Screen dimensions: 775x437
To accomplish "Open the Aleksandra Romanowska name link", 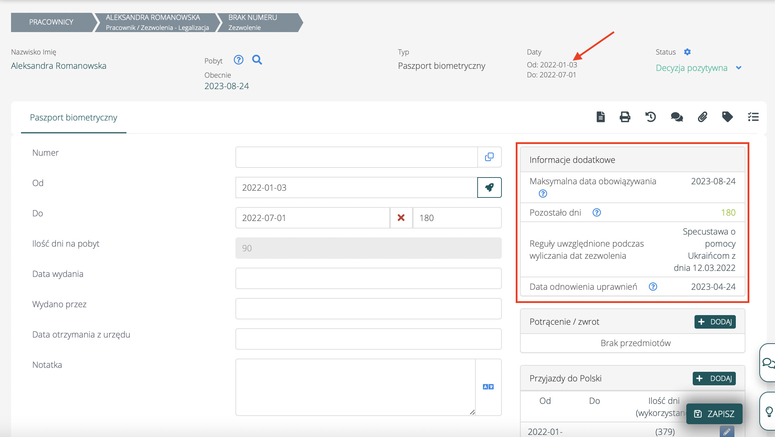I will coord(59,66).
